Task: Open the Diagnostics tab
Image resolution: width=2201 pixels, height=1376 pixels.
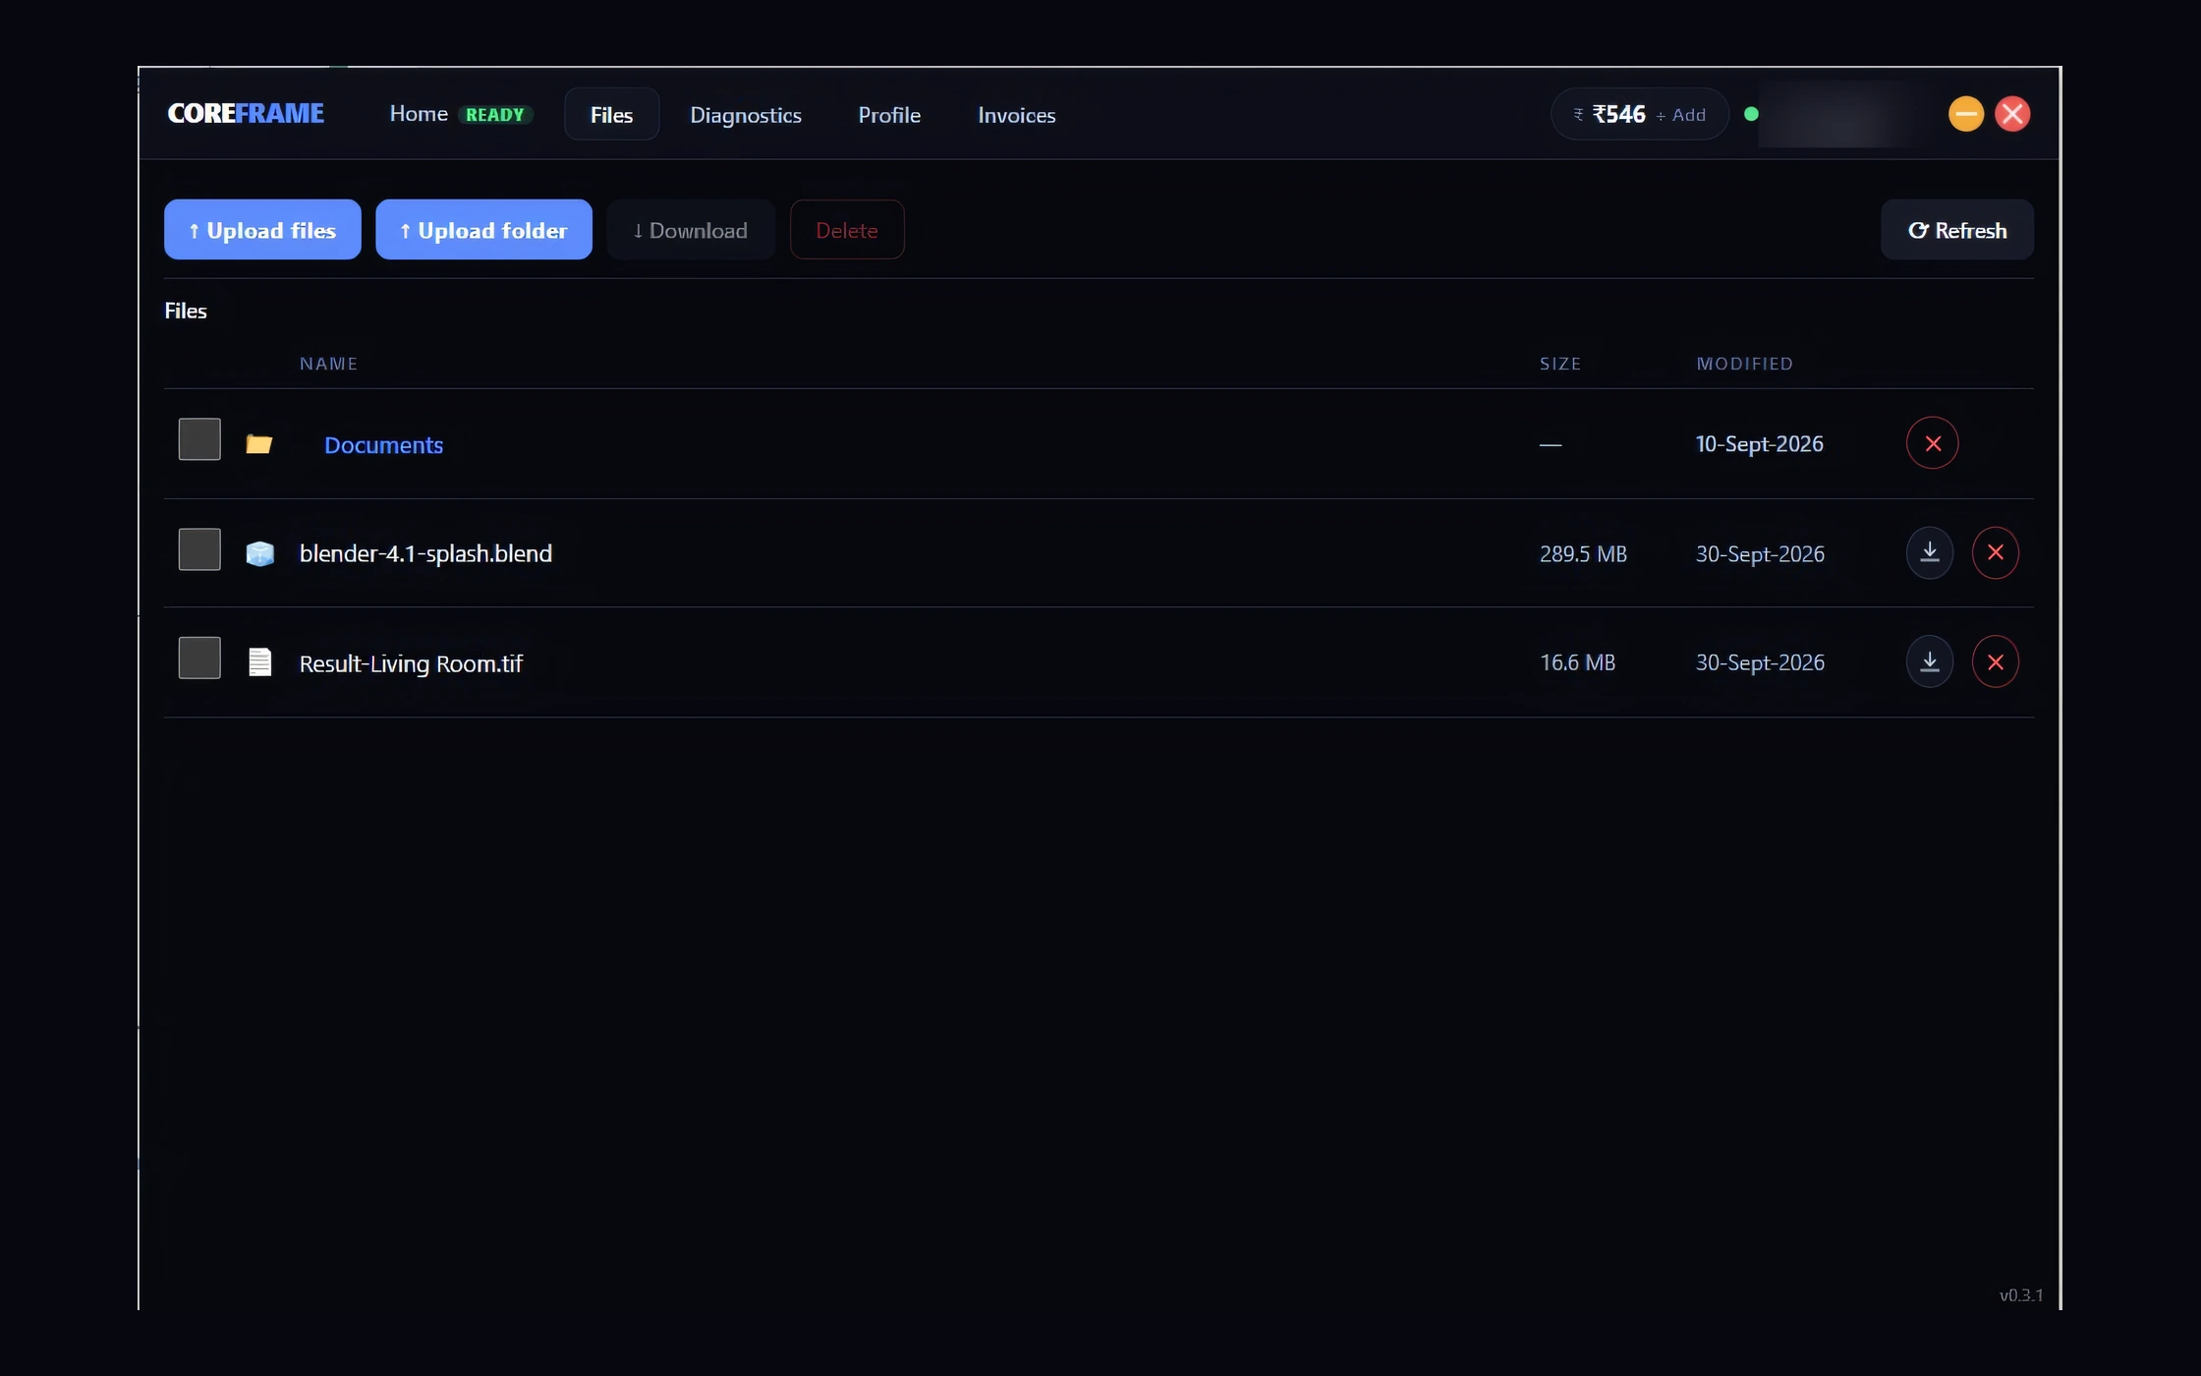Action: [746, 115]
